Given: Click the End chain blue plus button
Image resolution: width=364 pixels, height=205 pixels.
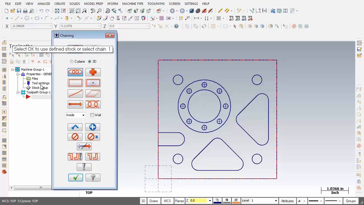Looking at the screenshot, I should [x=93, y=127].
